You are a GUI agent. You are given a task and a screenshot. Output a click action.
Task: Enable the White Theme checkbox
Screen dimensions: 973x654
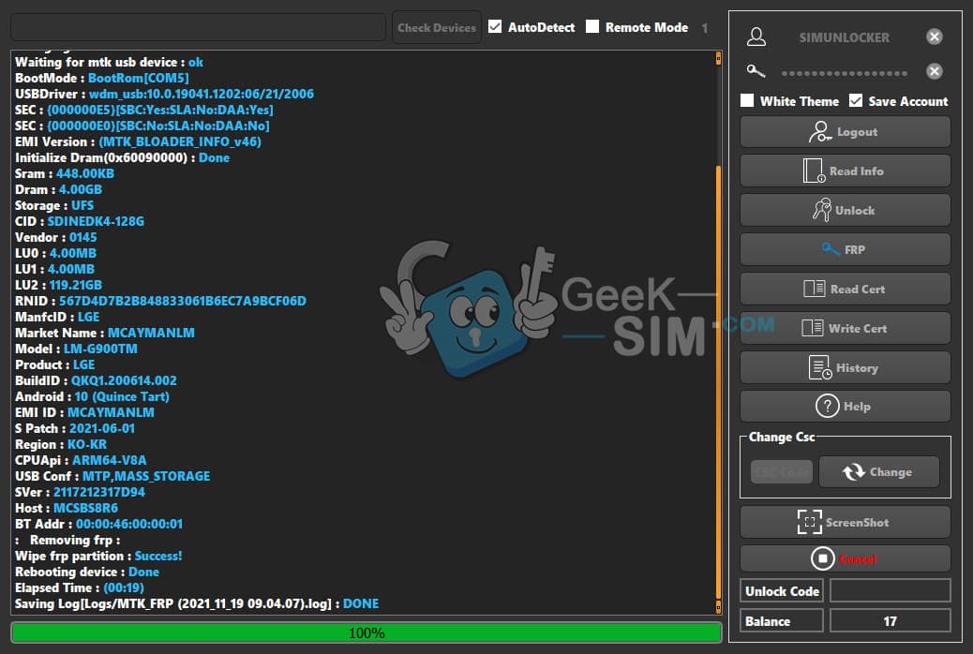coord(747,100)
